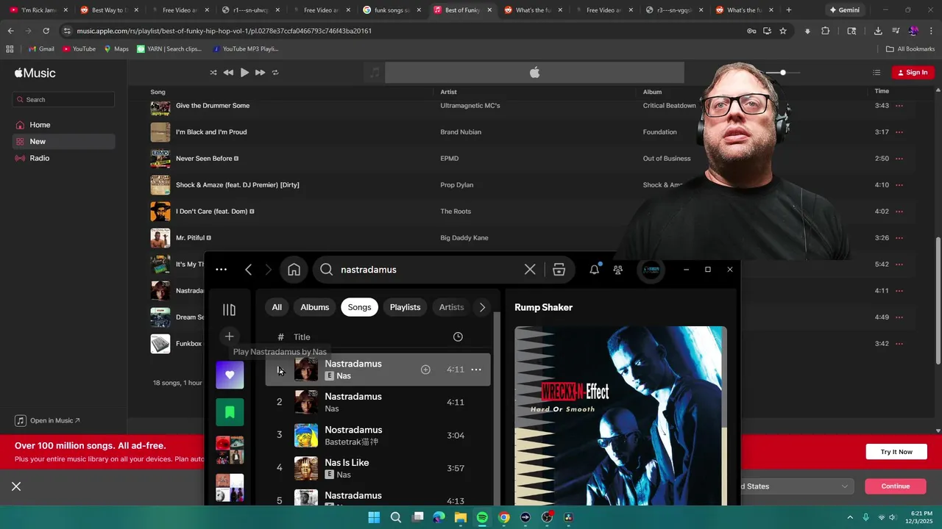This screenshot has height=529, width=942.
Task: Bookmark this page with the star icon
Action: click(x=783, y=31)
